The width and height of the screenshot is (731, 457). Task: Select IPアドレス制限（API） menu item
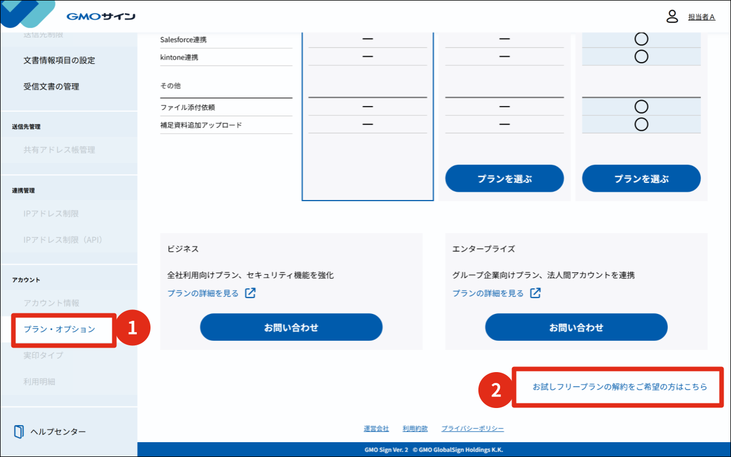point(63,240)
